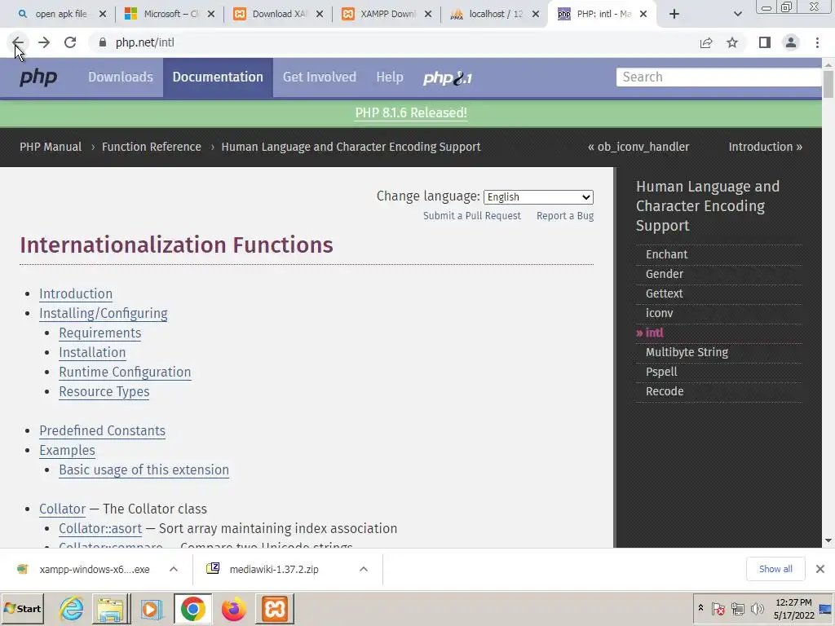Go back using the browser back arrow
835x626 pixels.
coord(18,42)
